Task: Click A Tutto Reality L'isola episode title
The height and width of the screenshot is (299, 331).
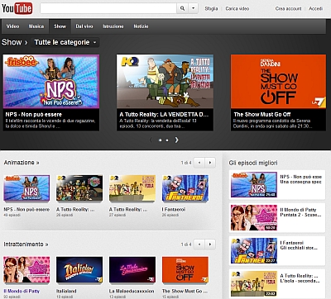Action: pos(300,278)
